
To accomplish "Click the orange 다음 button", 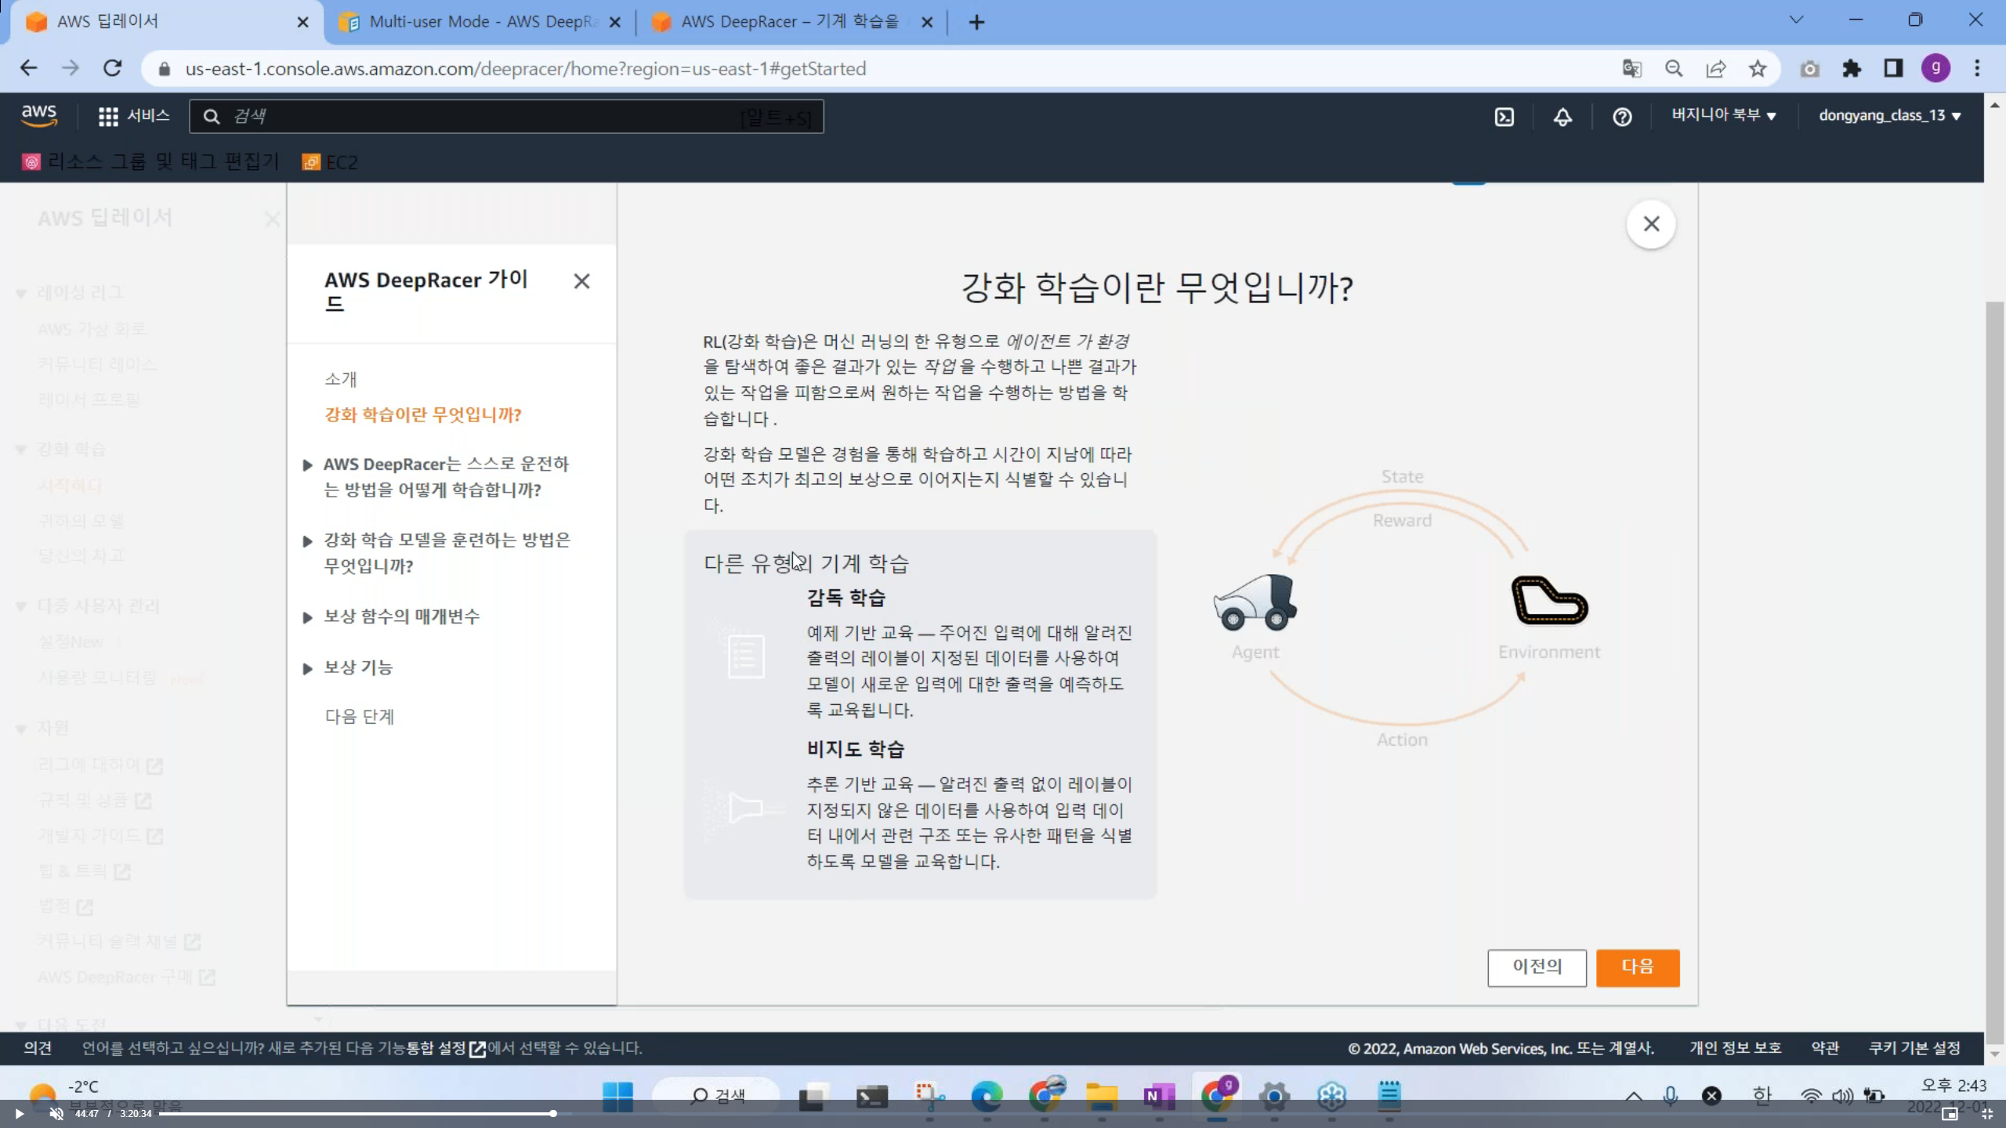I will point(1637,967).
